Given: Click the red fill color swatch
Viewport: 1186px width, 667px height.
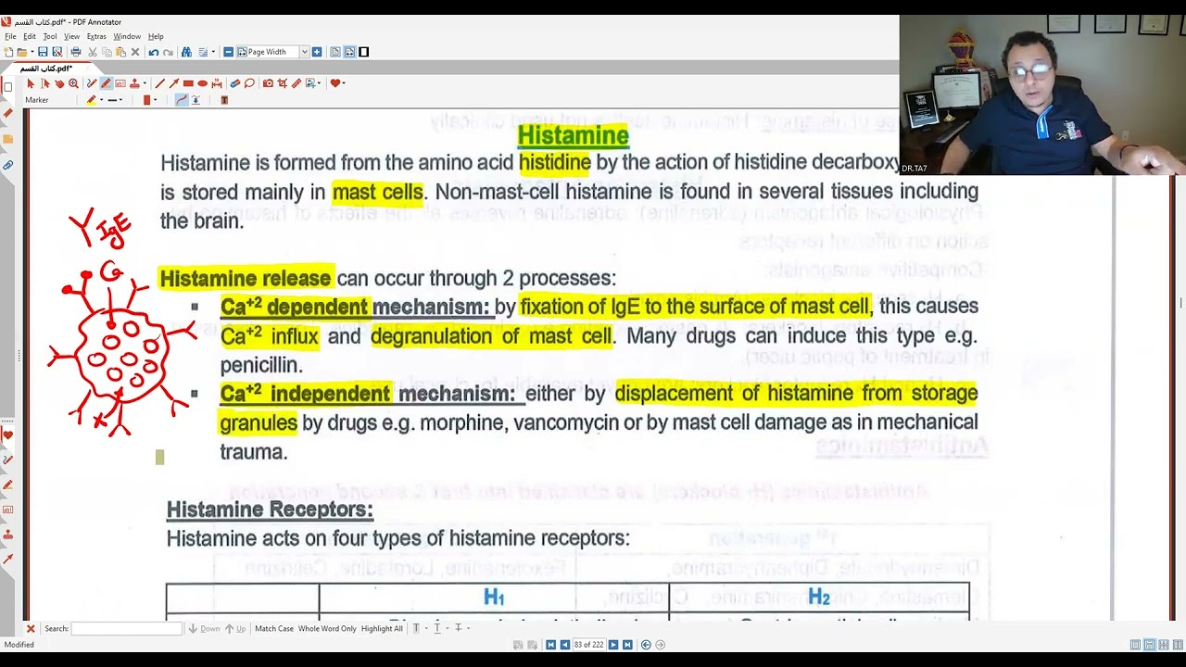Looking at the screenshot, I should [146, 99].
